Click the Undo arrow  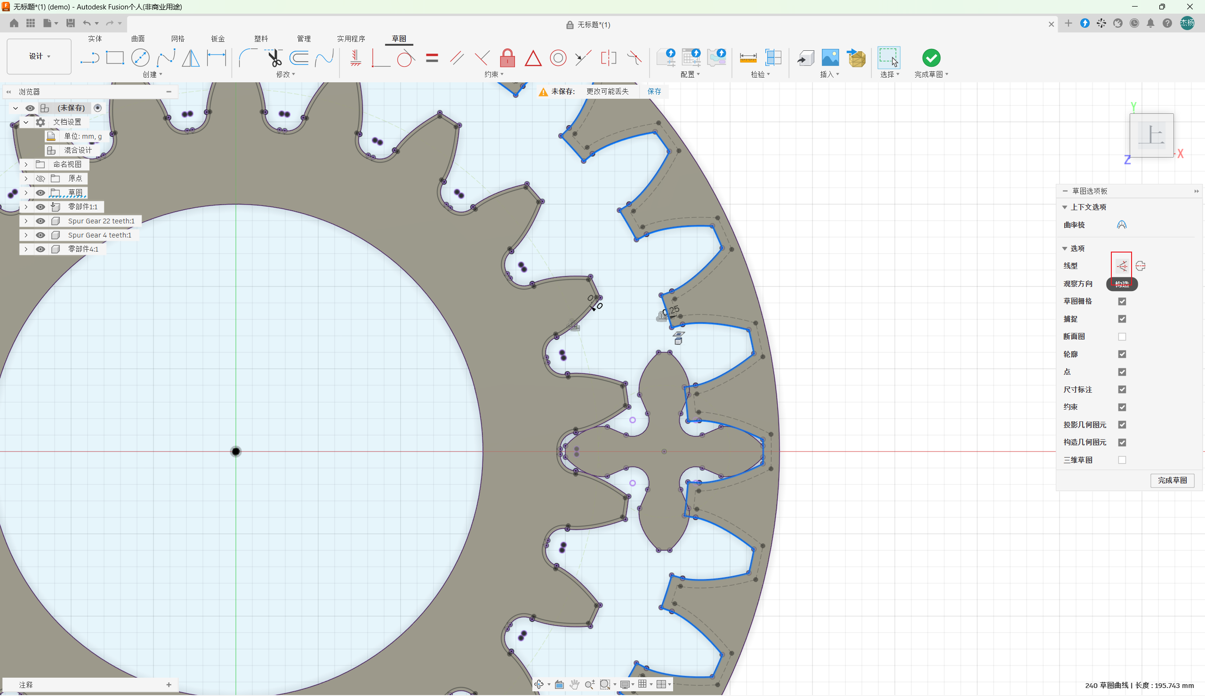pos(87,23)
